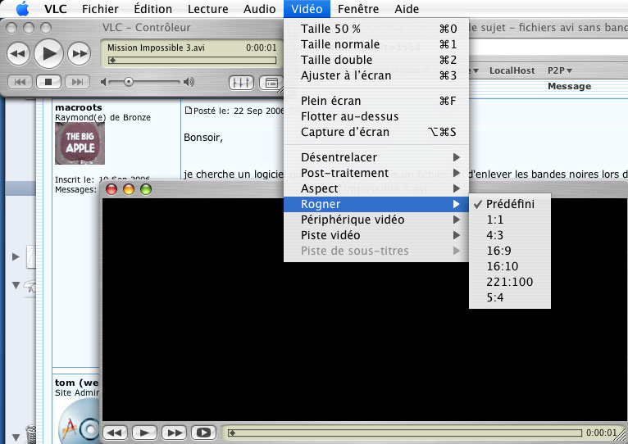This screenshot has width=628, height=444.
Task: Click LocalHost bookmark in browser
Action: [512, 71]
